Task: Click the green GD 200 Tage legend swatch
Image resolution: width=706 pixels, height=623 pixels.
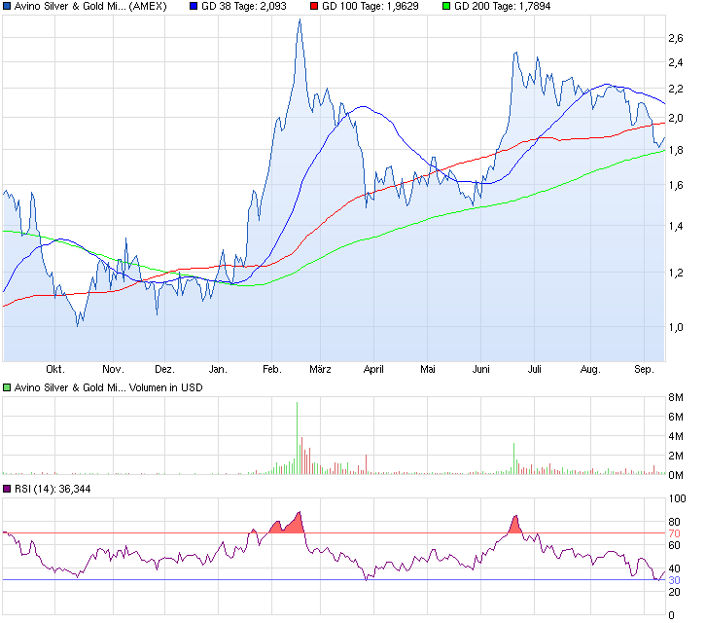Action: click(x=446, y=6)
